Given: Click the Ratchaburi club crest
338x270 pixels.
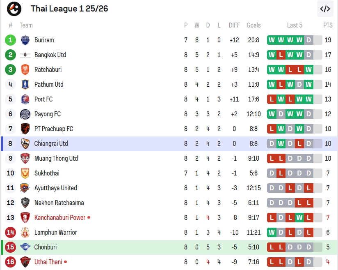Looking at the screenshot, I should (25, 69).
